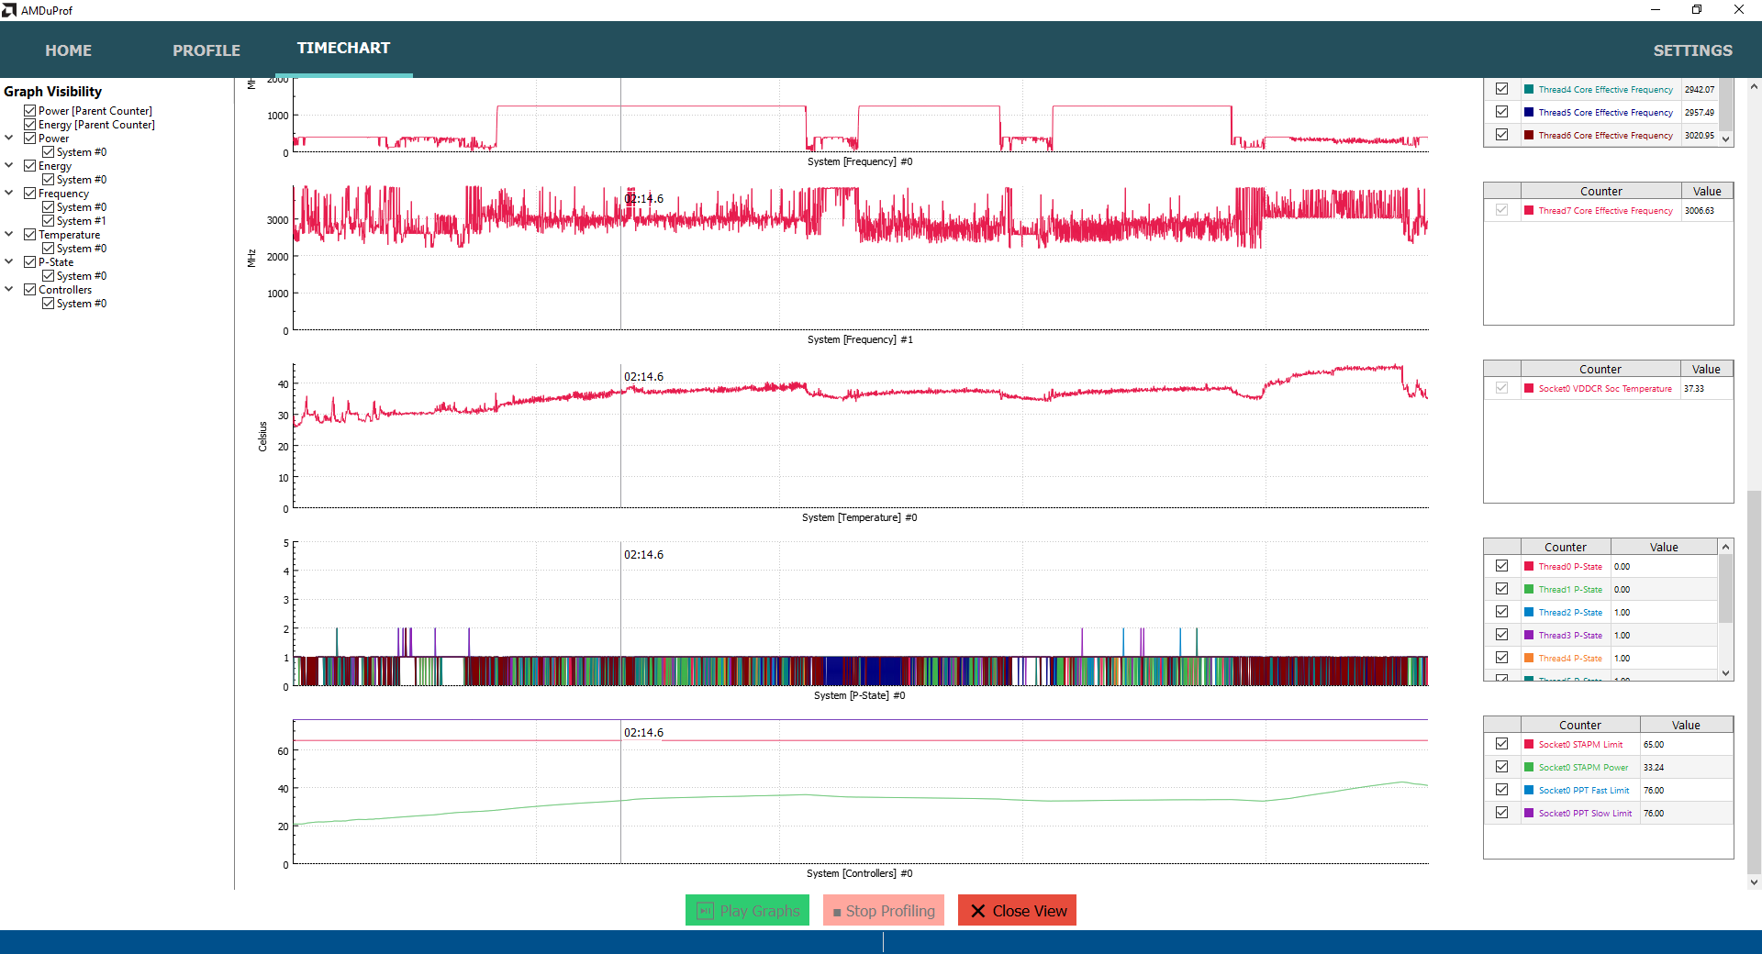Click the Close View button
This screenshot has width=1762, height=954.
coord(1017,911)
